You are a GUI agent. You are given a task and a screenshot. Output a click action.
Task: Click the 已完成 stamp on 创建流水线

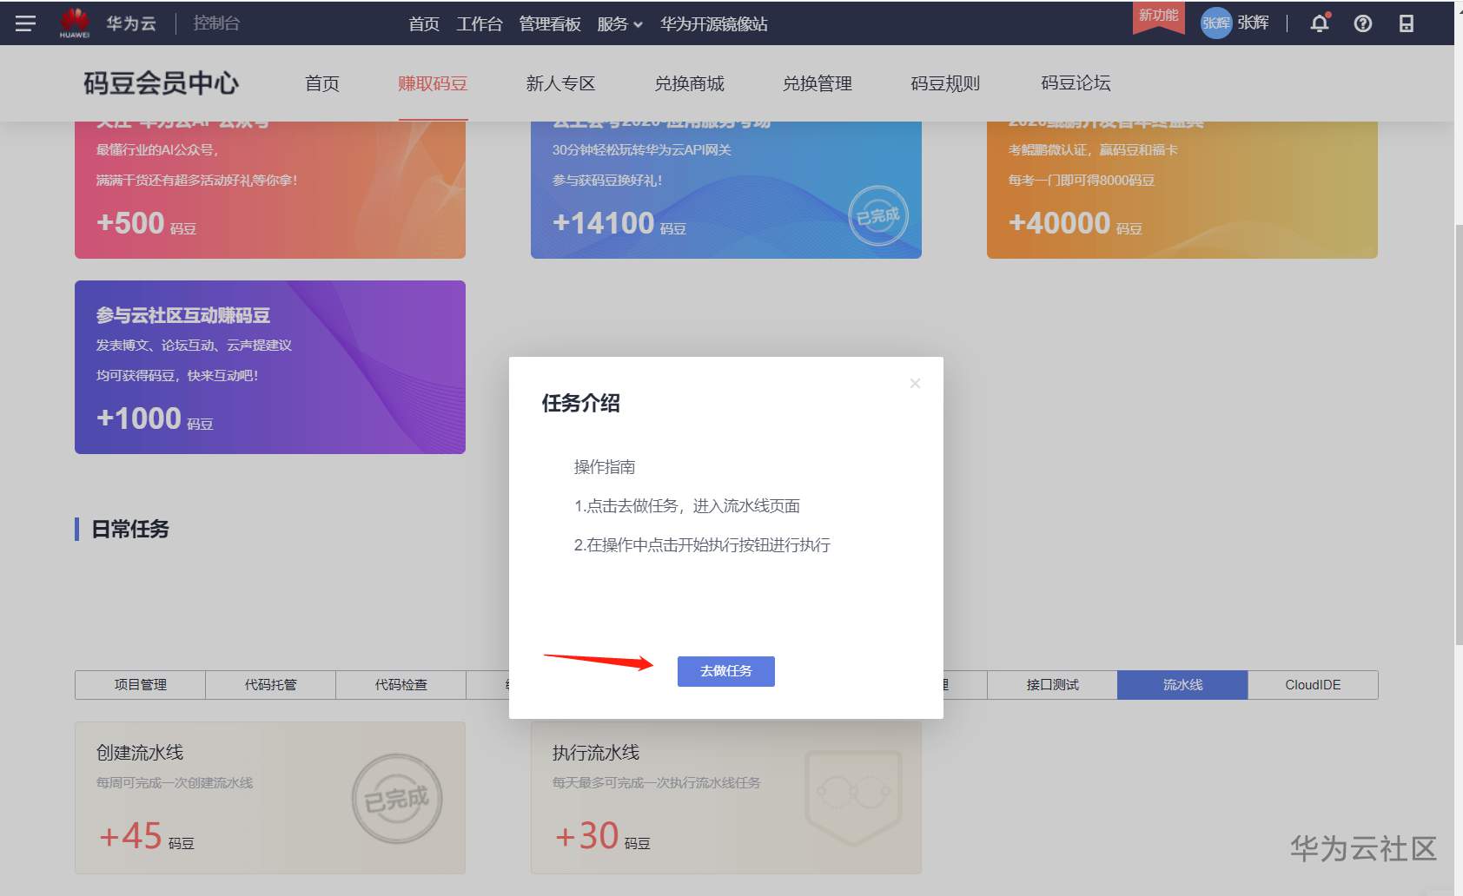click(397, 799)
